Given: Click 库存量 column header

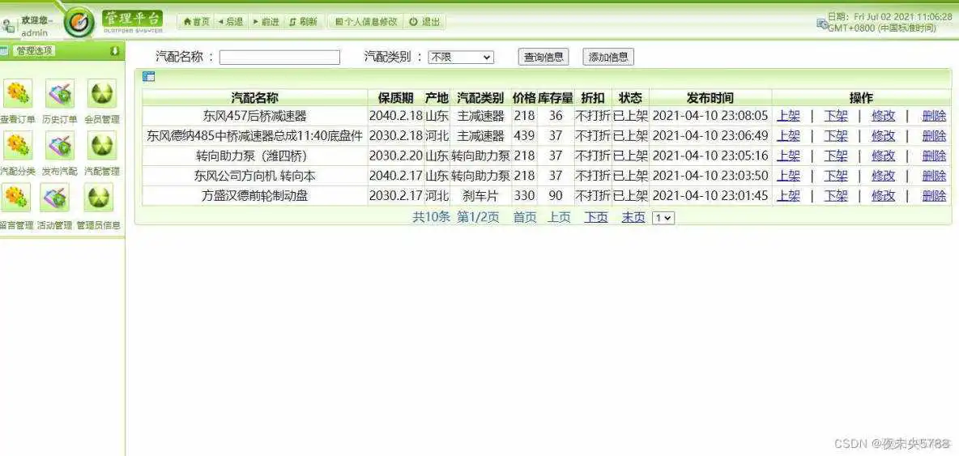Looking at the screenshot, I should tap(556, 98).
